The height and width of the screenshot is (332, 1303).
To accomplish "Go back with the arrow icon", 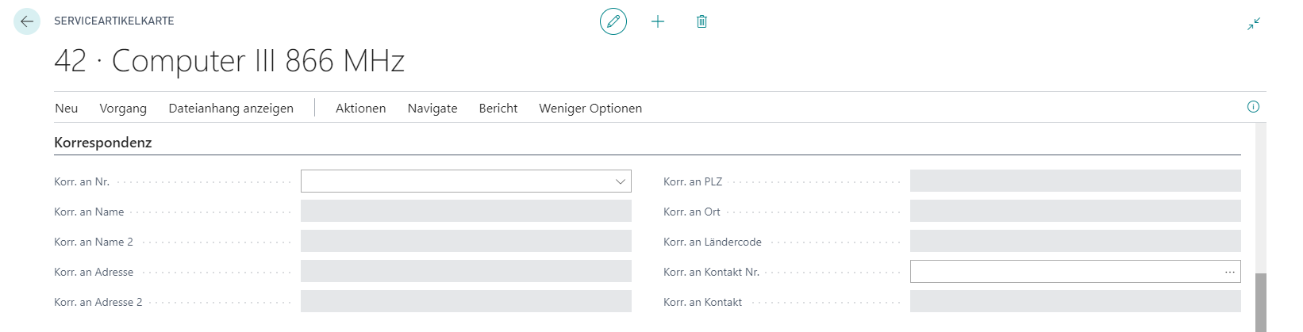I will click(x=27, y=21).
